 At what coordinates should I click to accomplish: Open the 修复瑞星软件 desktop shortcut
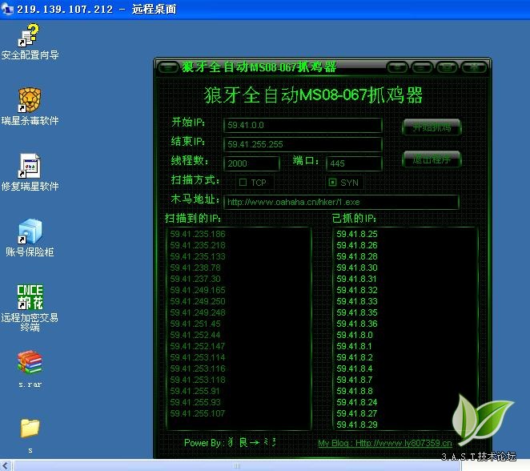tap(30, 167)
